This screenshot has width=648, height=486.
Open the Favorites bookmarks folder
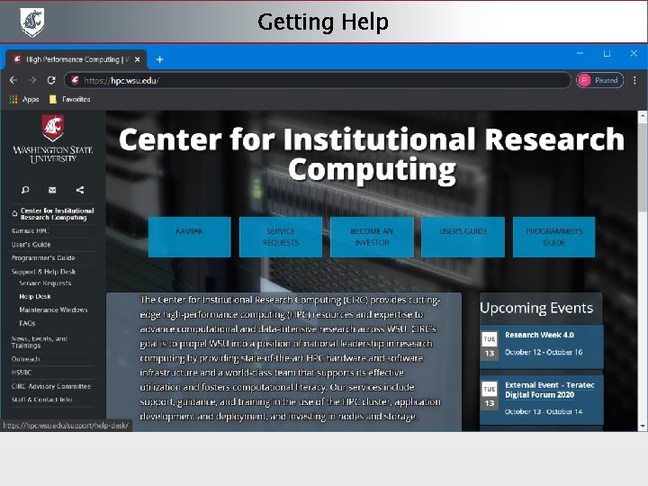[70, 99]
